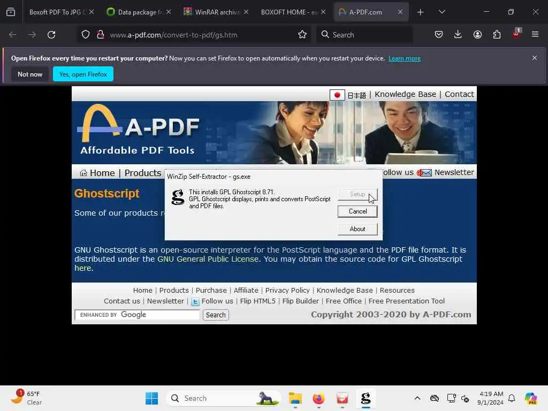The width and height of the screenshot is (548, 411).
Task: Open the Windows Start menu
Action: pos(151,398)
